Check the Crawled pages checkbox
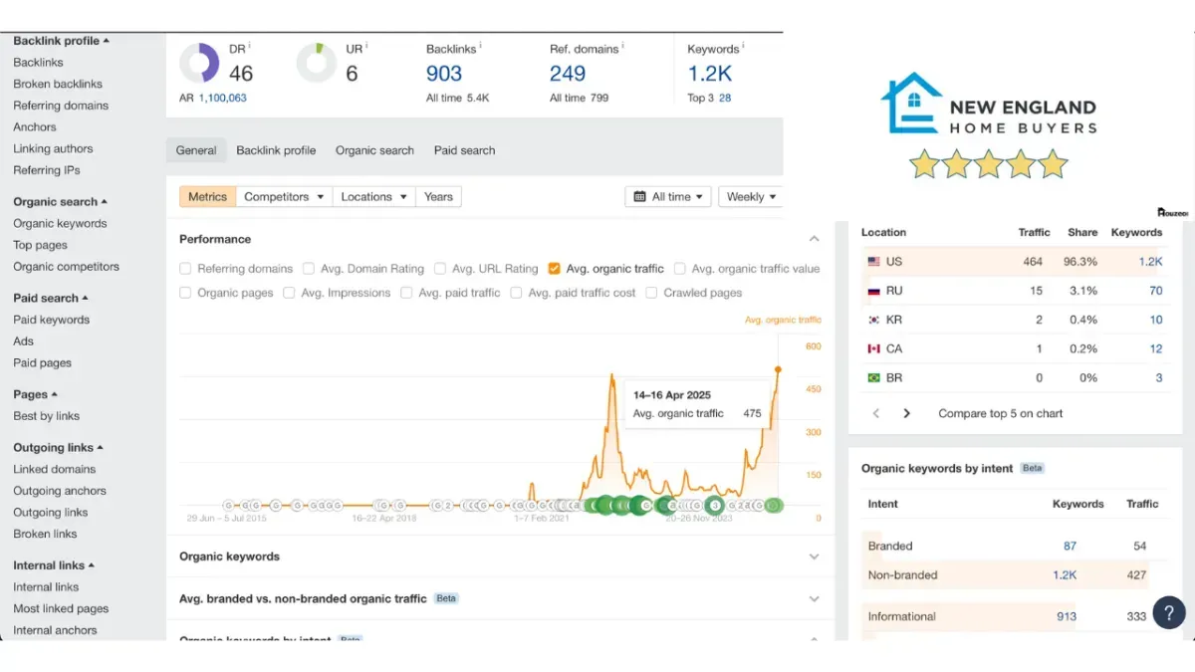This screenshot has width=1195, height=672. (651, 293)
